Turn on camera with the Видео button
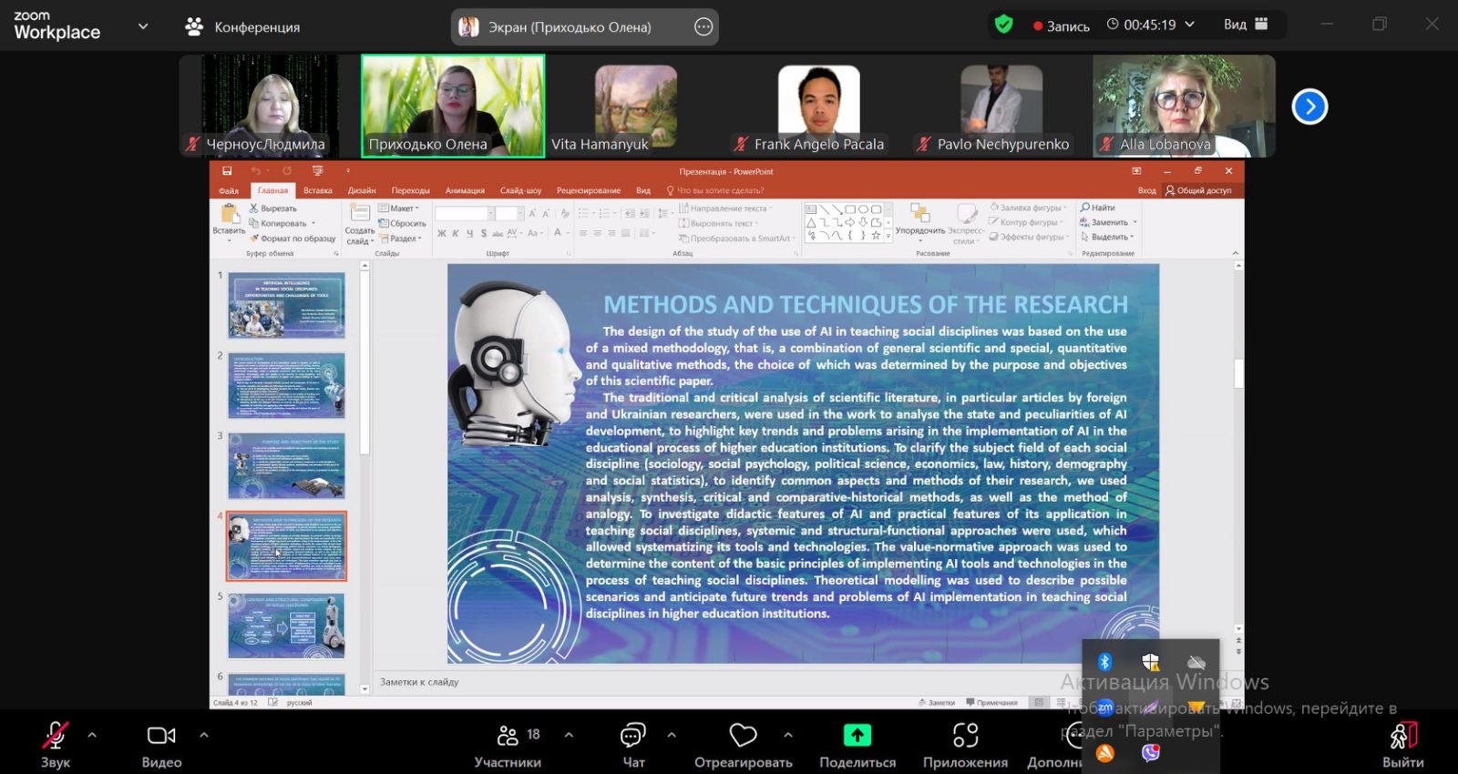 coord(161,743)
